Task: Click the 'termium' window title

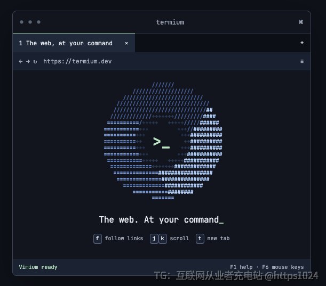Action: pos(170,22)
